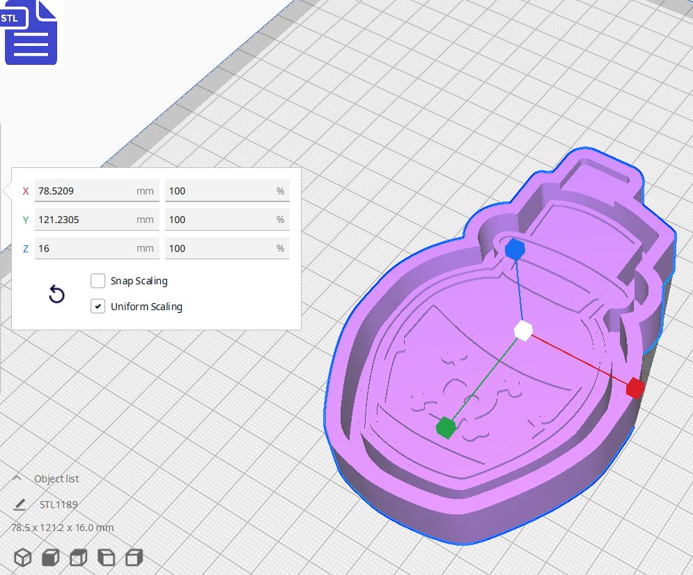The width and height of the screenshot is (693, 575).
Task: Click the reset scale arrow icon
Action: click(x=56, y=294)
